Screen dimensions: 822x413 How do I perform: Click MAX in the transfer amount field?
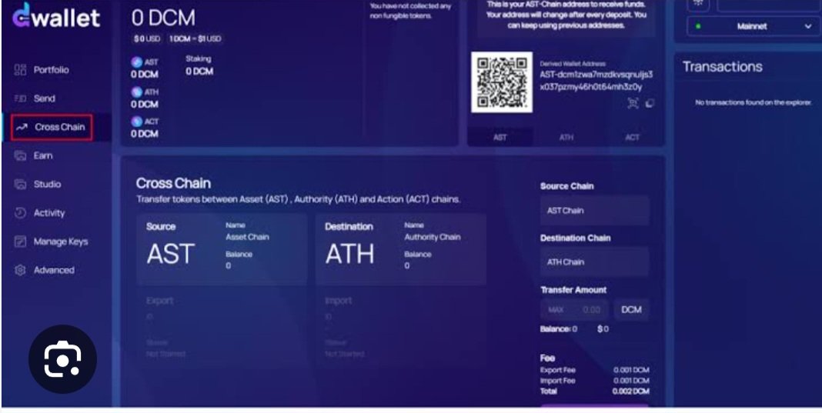click(x=556, y=310)
